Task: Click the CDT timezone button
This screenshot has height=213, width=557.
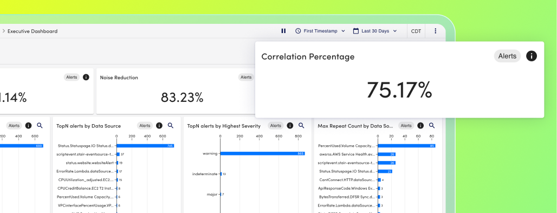Action: coord(416,31)
